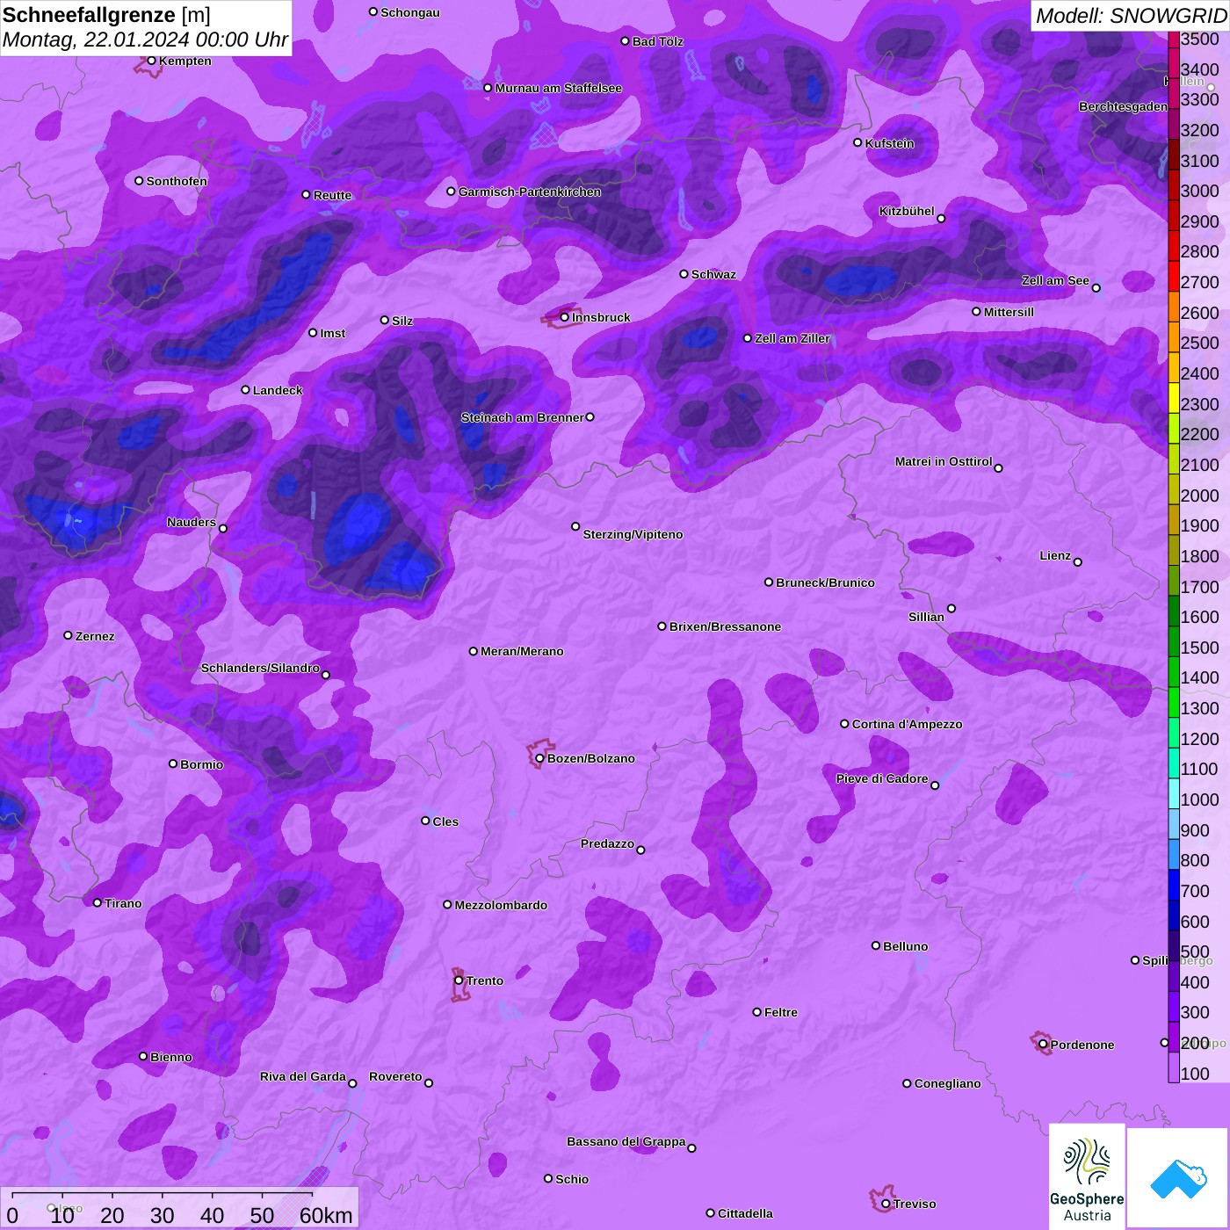Click the Sillian location dot
This screenshot has width=1230, height=1230.
(951, 608)
